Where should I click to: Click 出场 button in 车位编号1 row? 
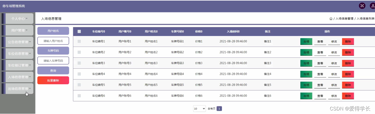tap(306, 41)
